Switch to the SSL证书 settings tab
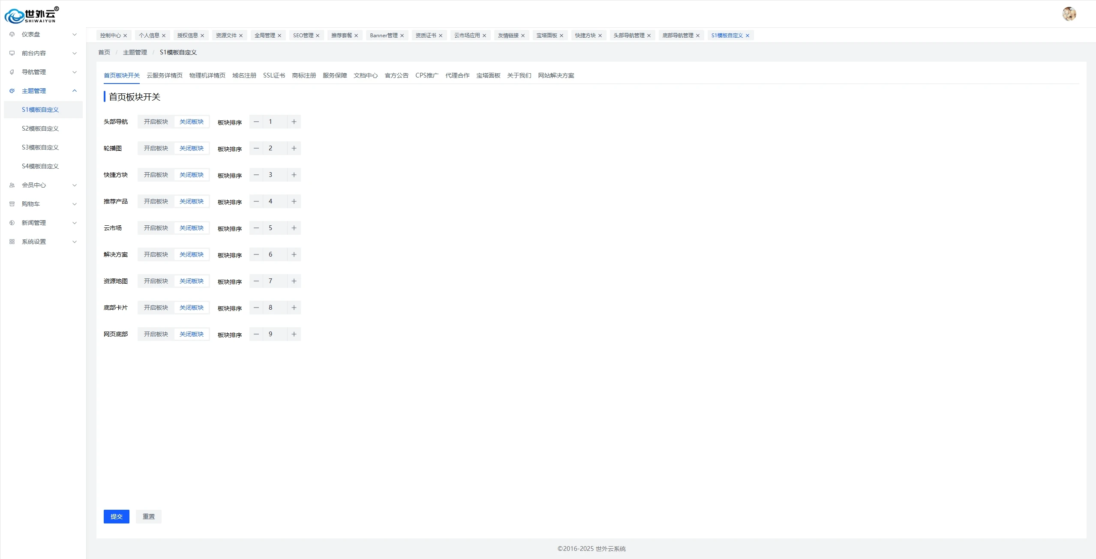The height and width of the screenshot is (559, 1096). pos(274,75)
